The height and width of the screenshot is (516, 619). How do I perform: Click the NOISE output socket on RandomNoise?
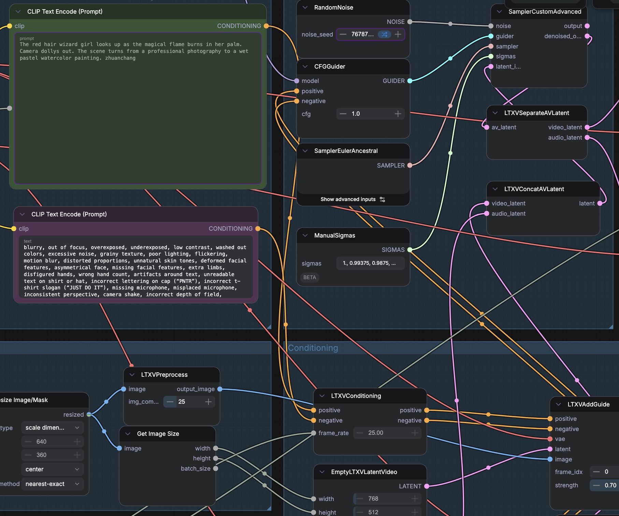click(x=410, y=22)
